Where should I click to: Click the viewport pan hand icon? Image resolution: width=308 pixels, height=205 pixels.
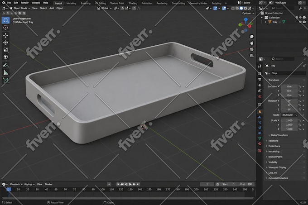click(x=252, y=43)
